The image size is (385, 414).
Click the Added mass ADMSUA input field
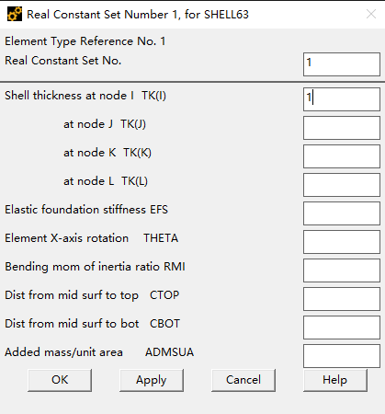click(x=342, y=356)
